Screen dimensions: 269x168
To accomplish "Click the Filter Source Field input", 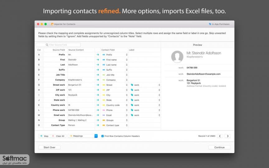I will pos(58,45).
